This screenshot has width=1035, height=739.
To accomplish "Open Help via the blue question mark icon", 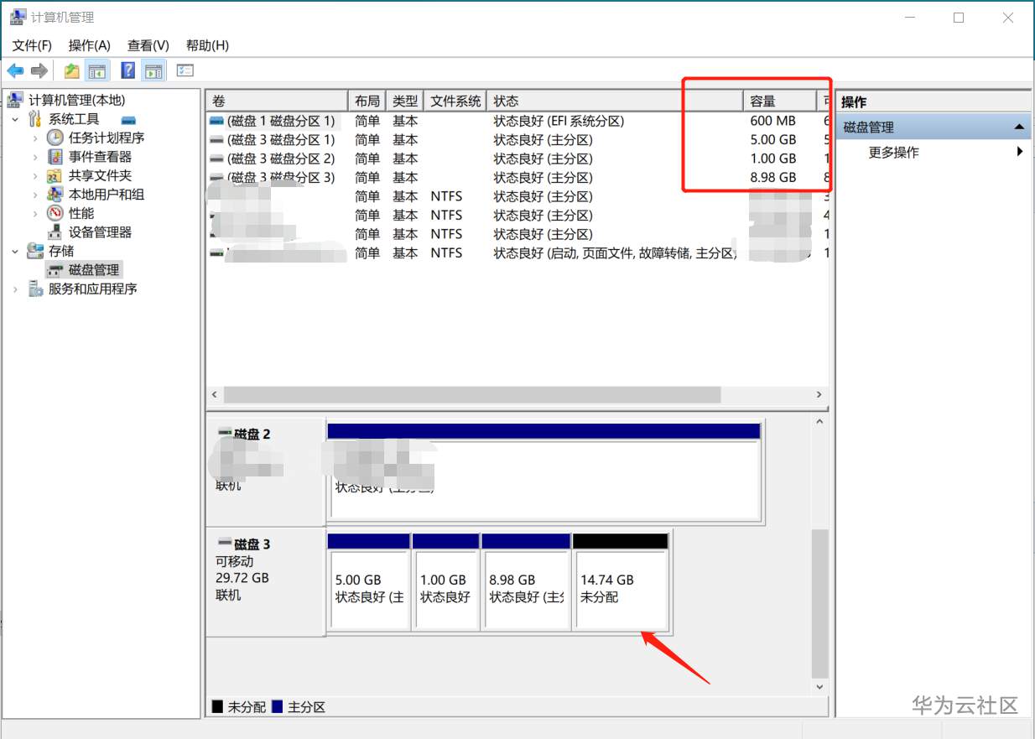I will pos(128,70).
